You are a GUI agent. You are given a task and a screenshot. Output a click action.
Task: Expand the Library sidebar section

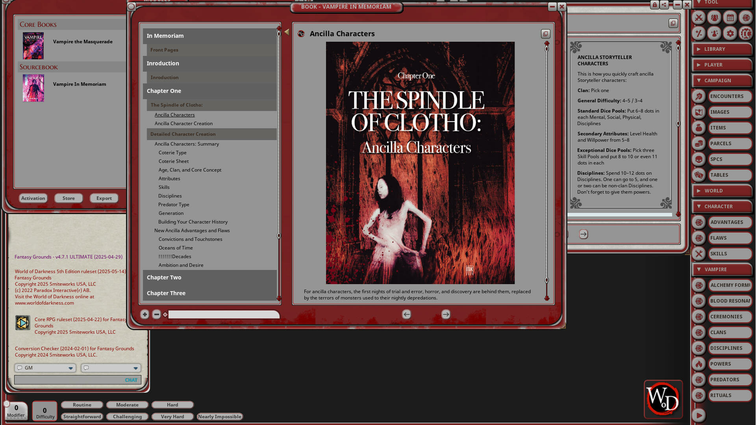(722, 49)
